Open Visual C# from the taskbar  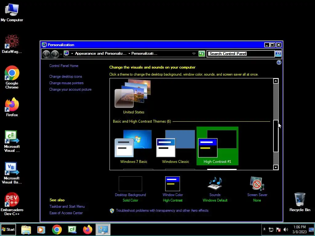(72, 230)
